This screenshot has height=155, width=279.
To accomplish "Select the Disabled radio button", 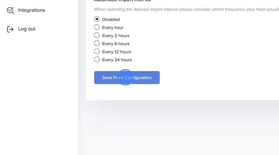I will (x=97, y=19).
